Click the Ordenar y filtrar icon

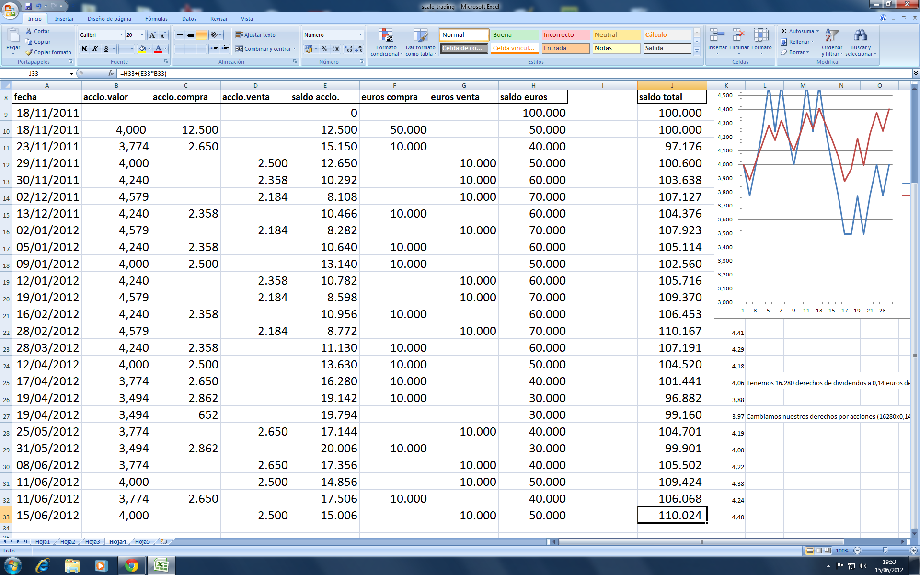832,35
